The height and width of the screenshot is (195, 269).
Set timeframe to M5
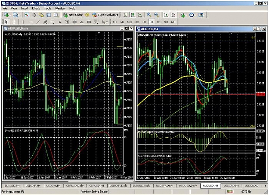[122, 22]
